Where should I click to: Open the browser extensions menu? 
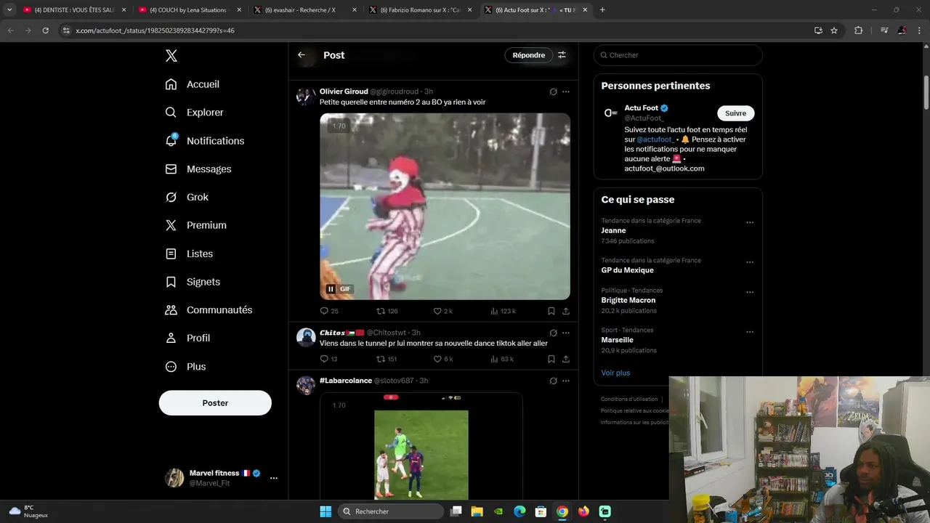pyautogui.click(x=858, y=31)
